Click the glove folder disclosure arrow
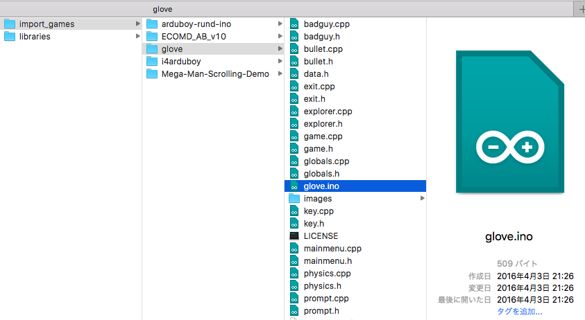 [x=280, y=48]
